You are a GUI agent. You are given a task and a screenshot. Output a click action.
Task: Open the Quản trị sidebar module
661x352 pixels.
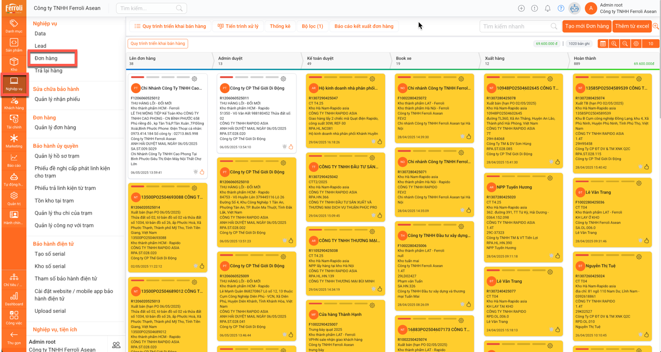pyautogui.click(x=14, y=199)
